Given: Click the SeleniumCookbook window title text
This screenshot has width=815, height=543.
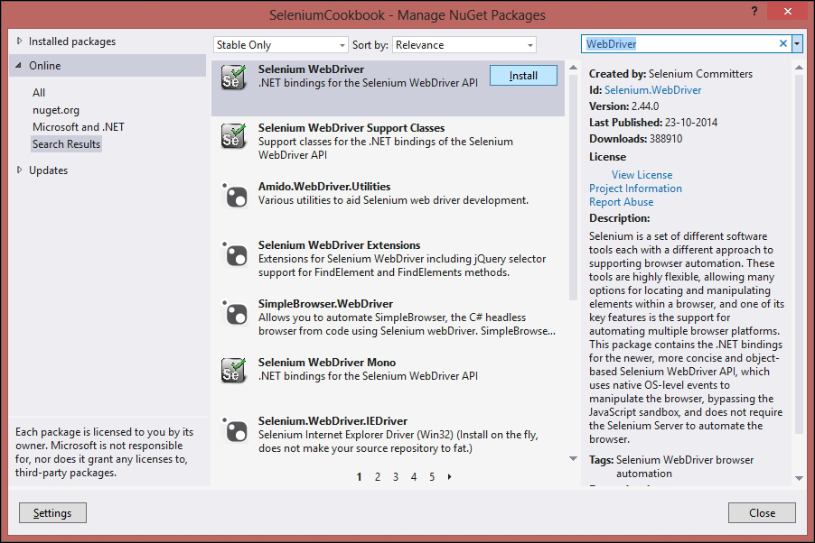Looking at the screenshot, I should click(407, 15).
